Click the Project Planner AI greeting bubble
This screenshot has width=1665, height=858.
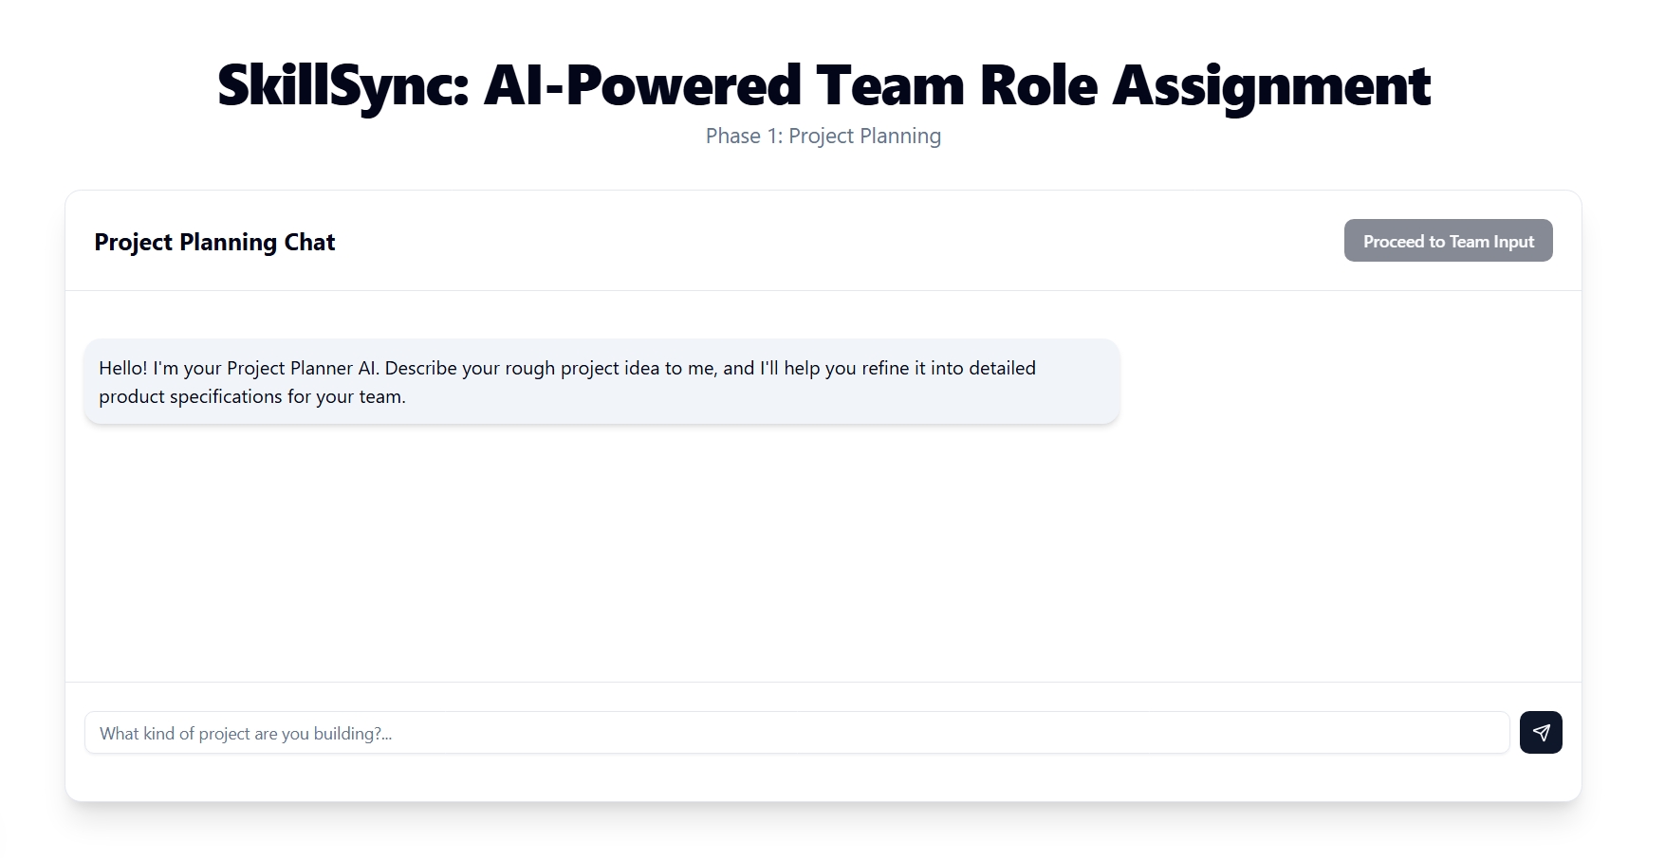pos(601,381)
